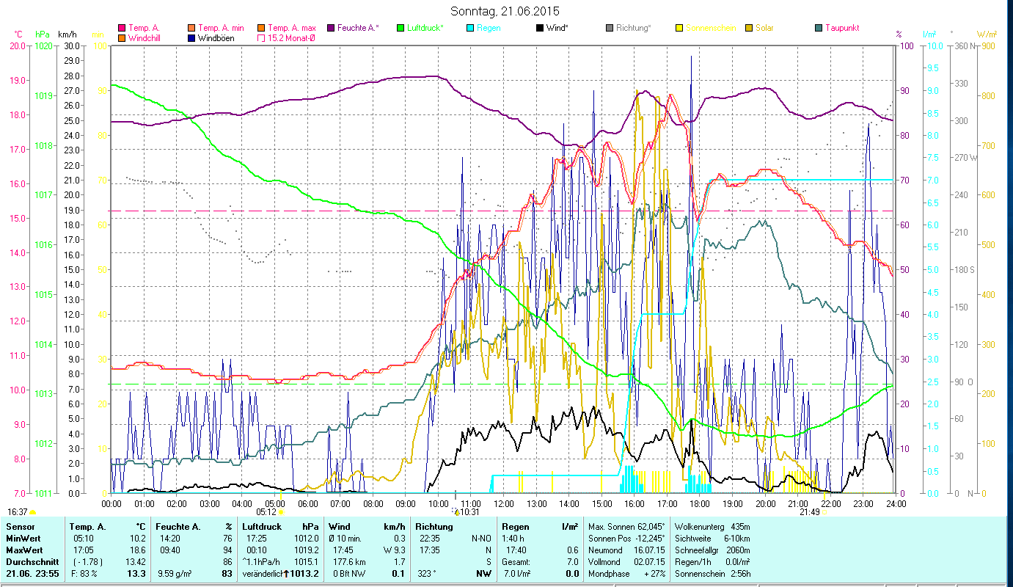
Task: Click the 'F: 83 %' value
Action: [84, 574]
